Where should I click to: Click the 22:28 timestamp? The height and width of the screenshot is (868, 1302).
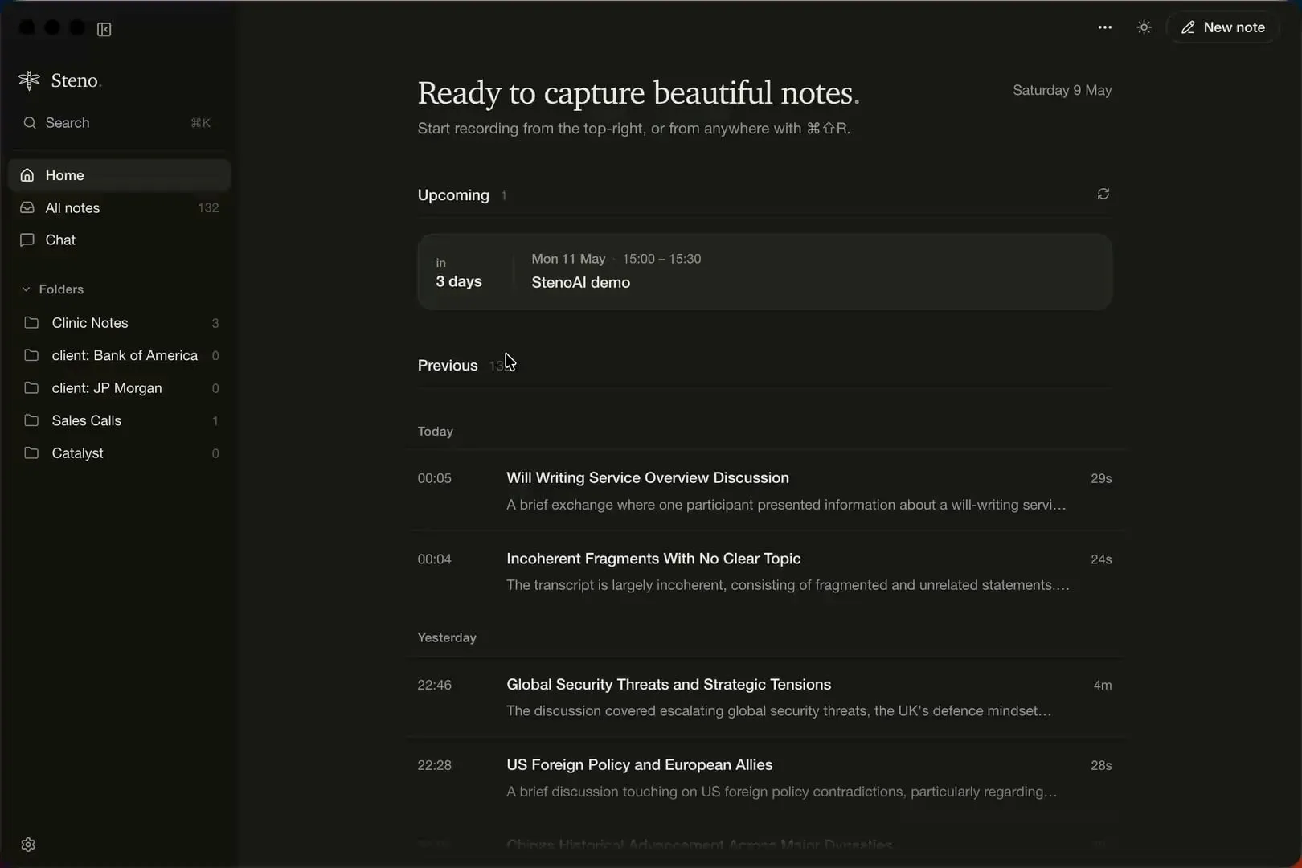pyautogui.click(x=435, y=765)
